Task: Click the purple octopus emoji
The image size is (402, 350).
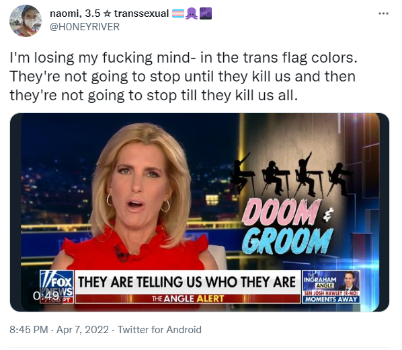Action: point(192,13)
